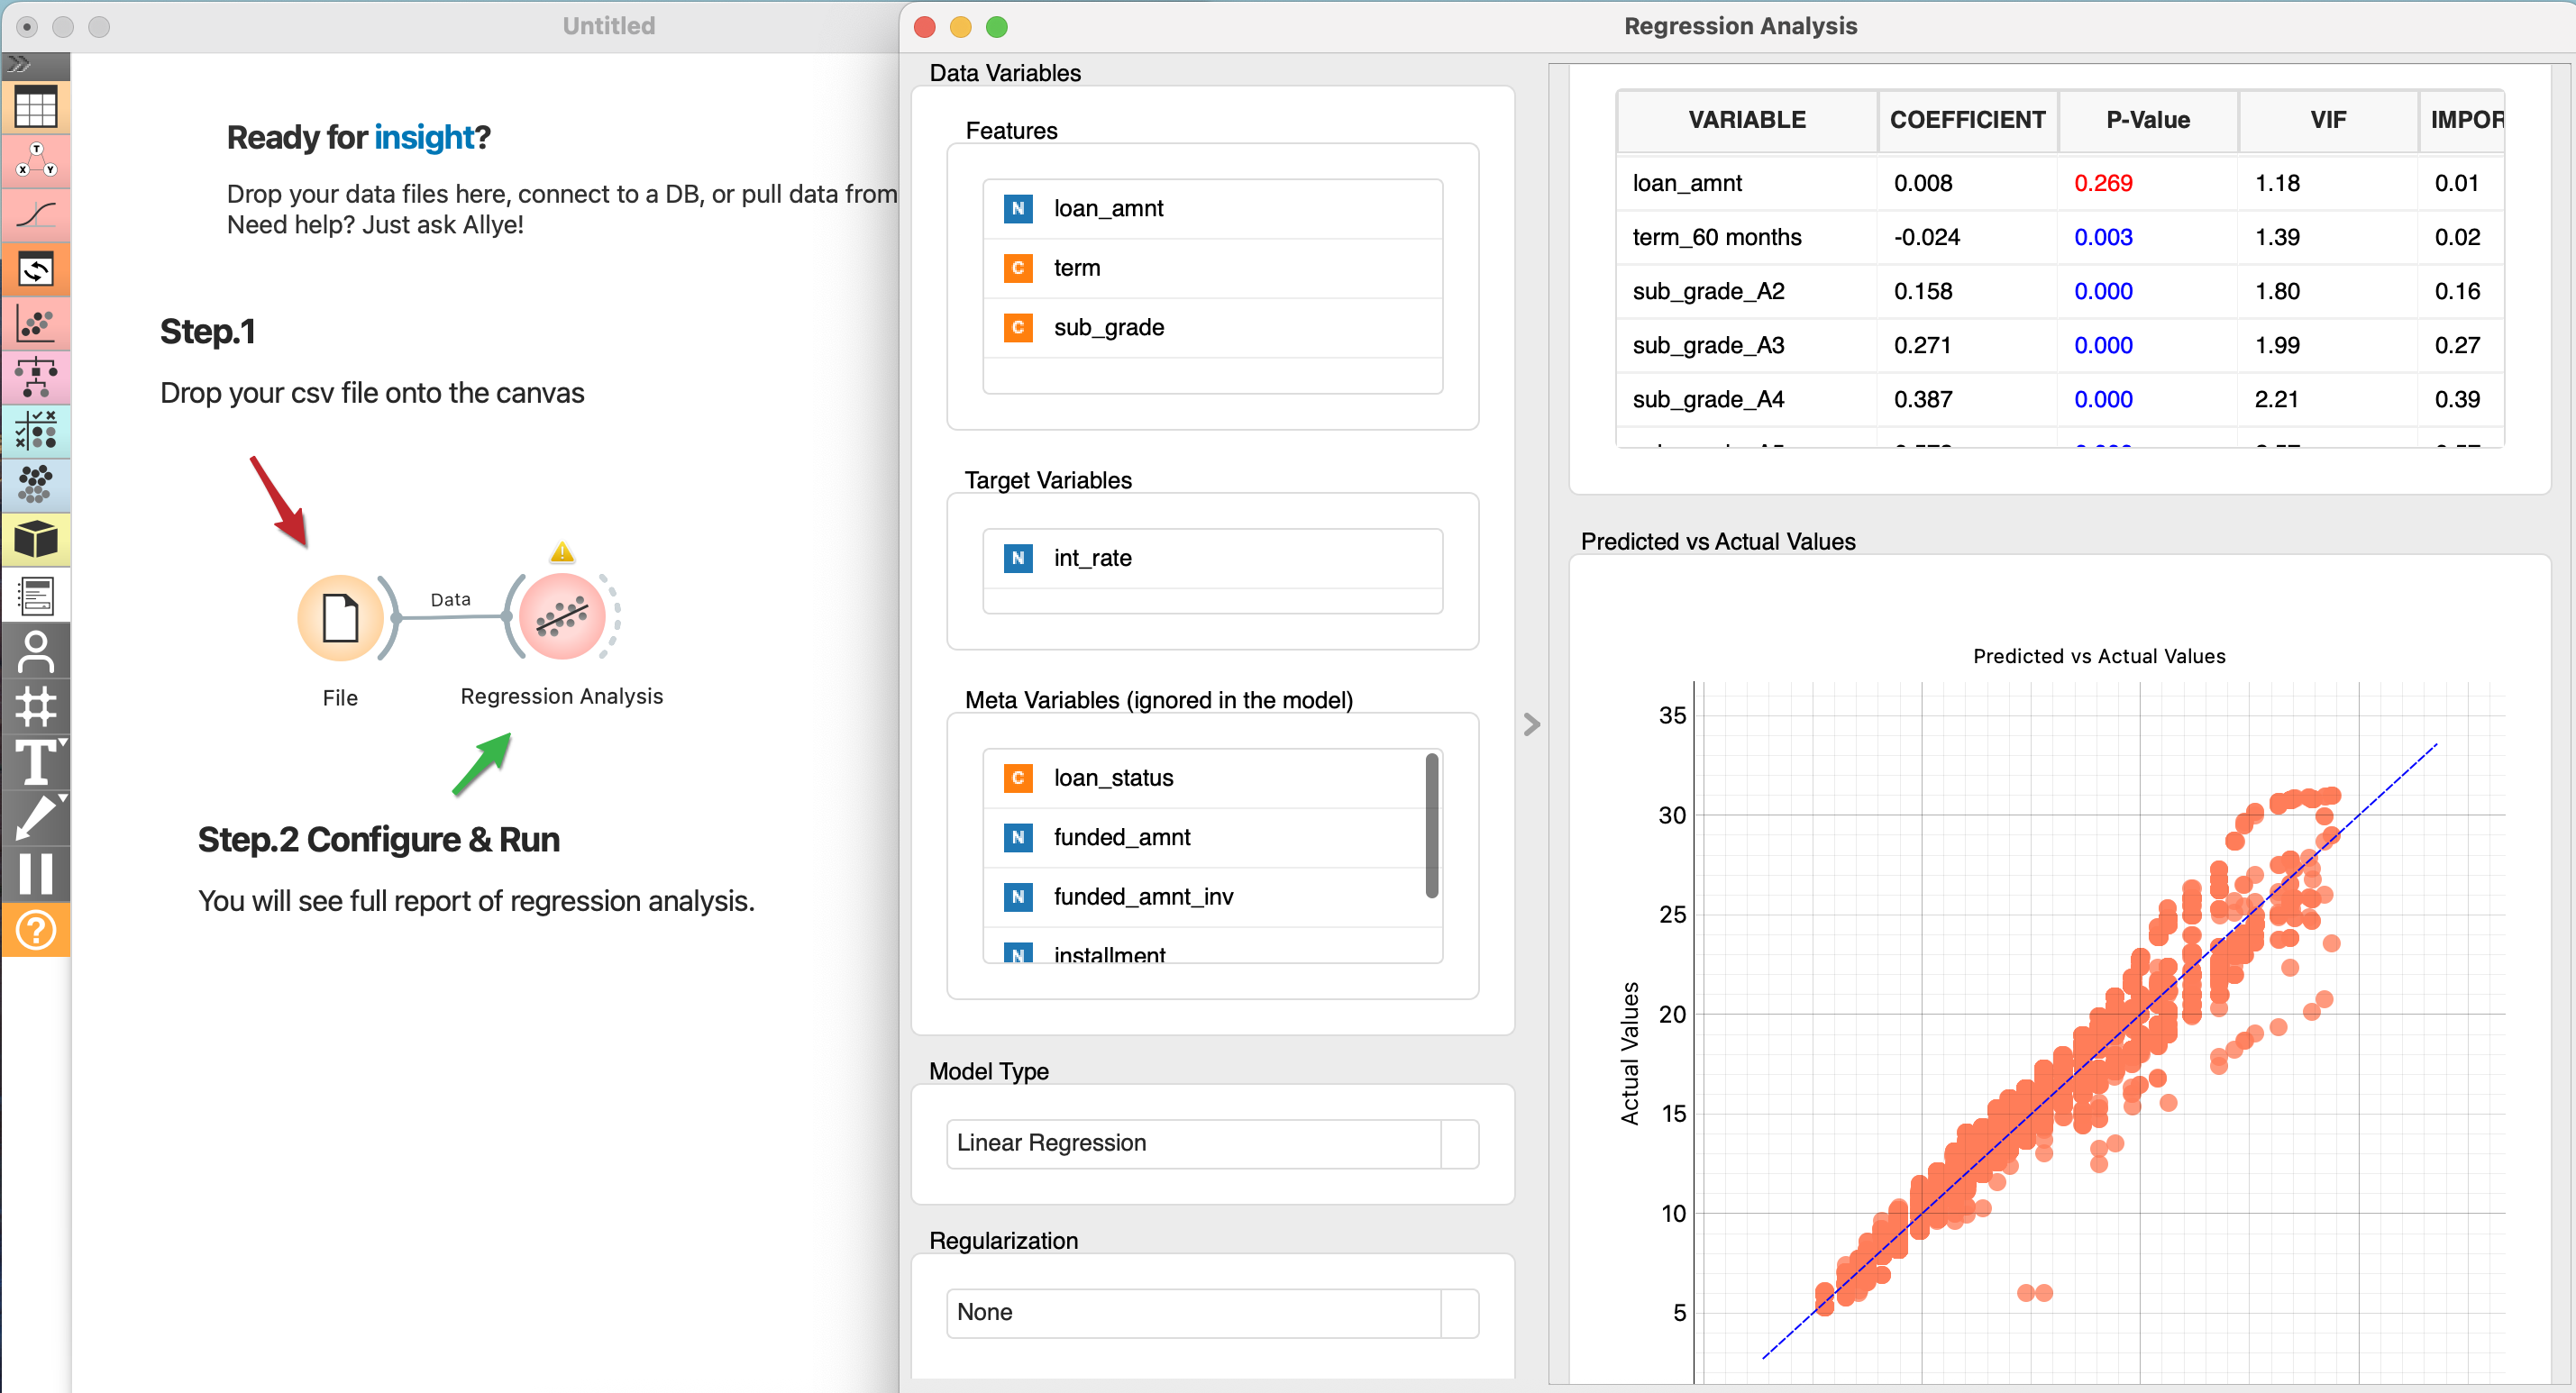
Task: Select the Arrow annotation tool
Action: pos(36,818)
